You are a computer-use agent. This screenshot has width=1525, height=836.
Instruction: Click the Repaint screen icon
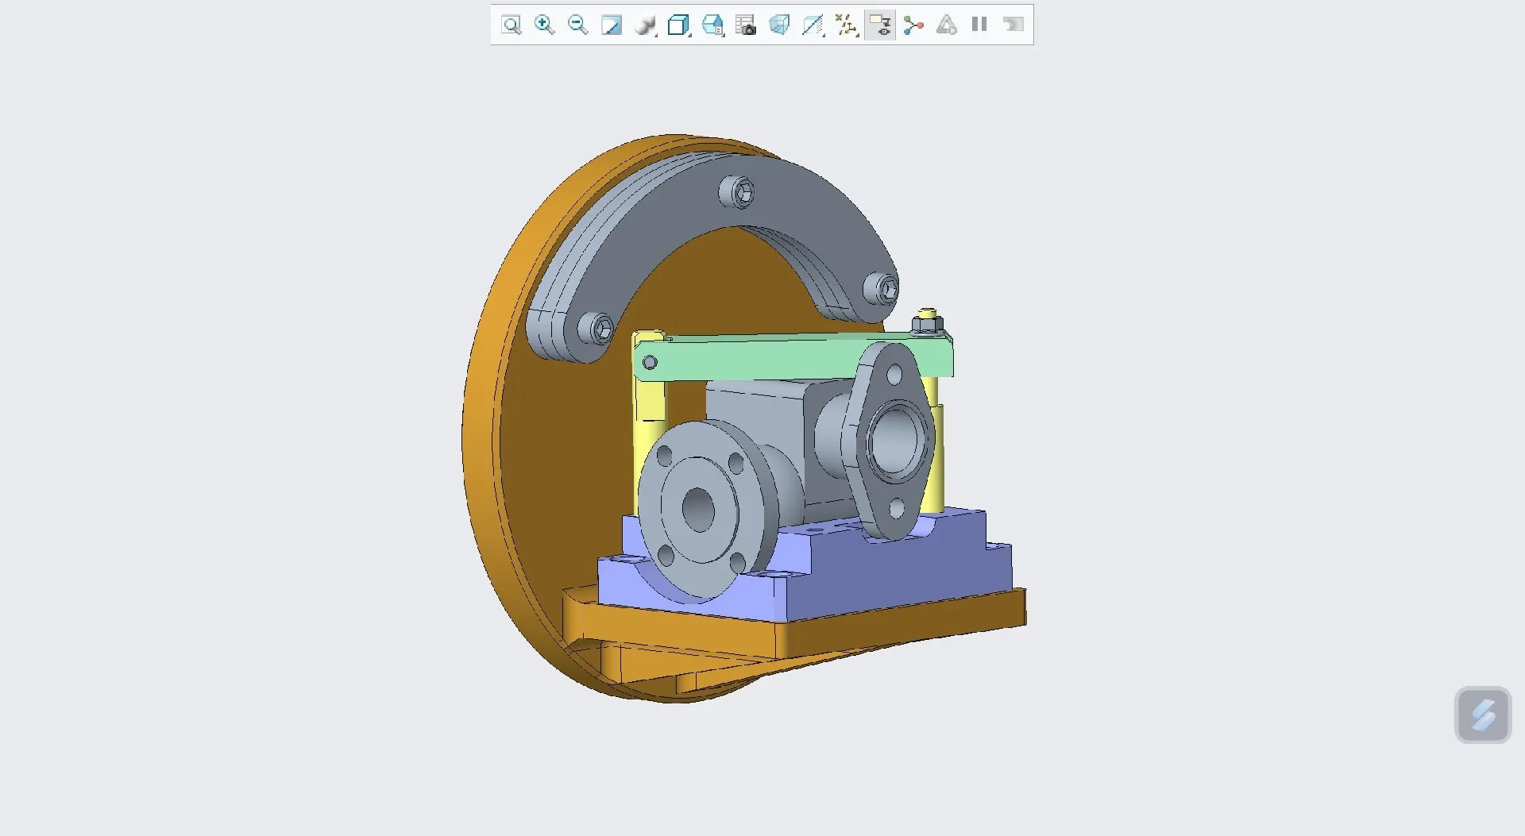click(x=611, y=25)
